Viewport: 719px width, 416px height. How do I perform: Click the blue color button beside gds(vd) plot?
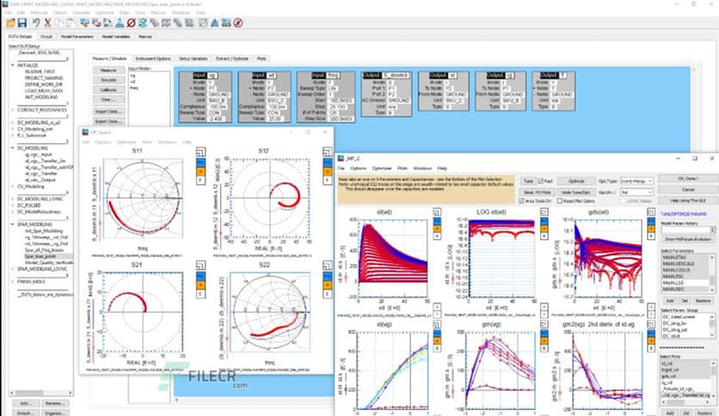[651, 221]
